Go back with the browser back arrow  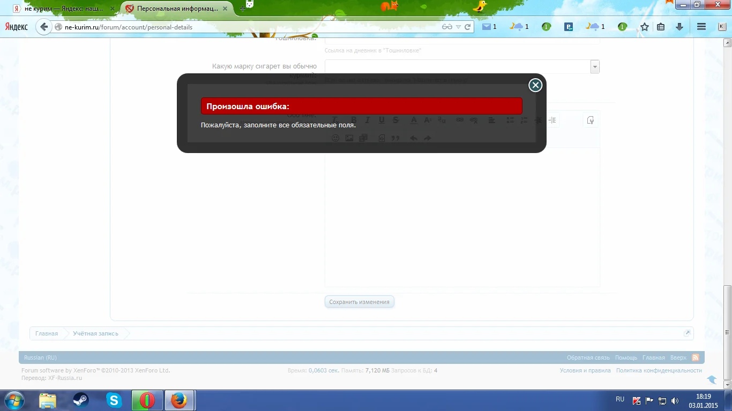pyautogui.click(x=44, y=27)
